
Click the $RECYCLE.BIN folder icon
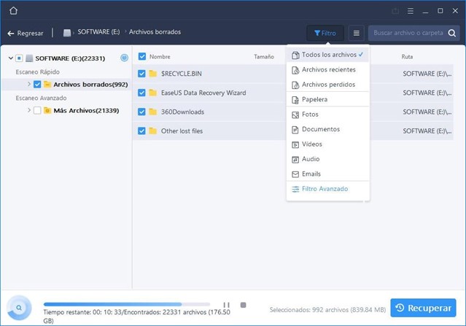[152, 74]
